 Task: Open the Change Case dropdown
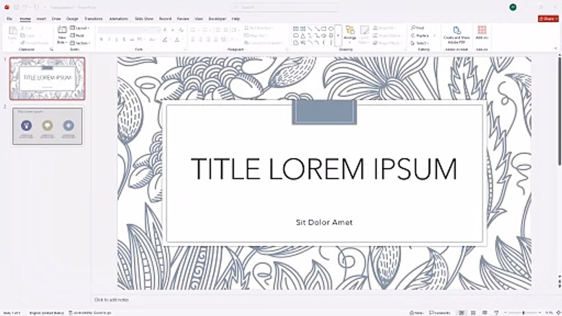(x=152, y=39)
